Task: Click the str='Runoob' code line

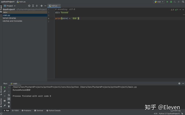Action: point(62,12)
